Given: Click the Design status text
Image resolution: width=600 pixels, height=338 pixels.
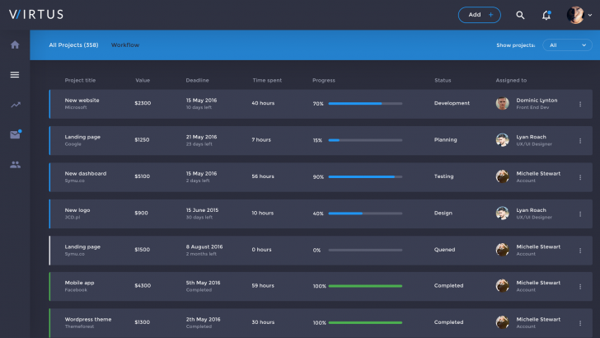Looking at the screenshot, I should 443,214.
